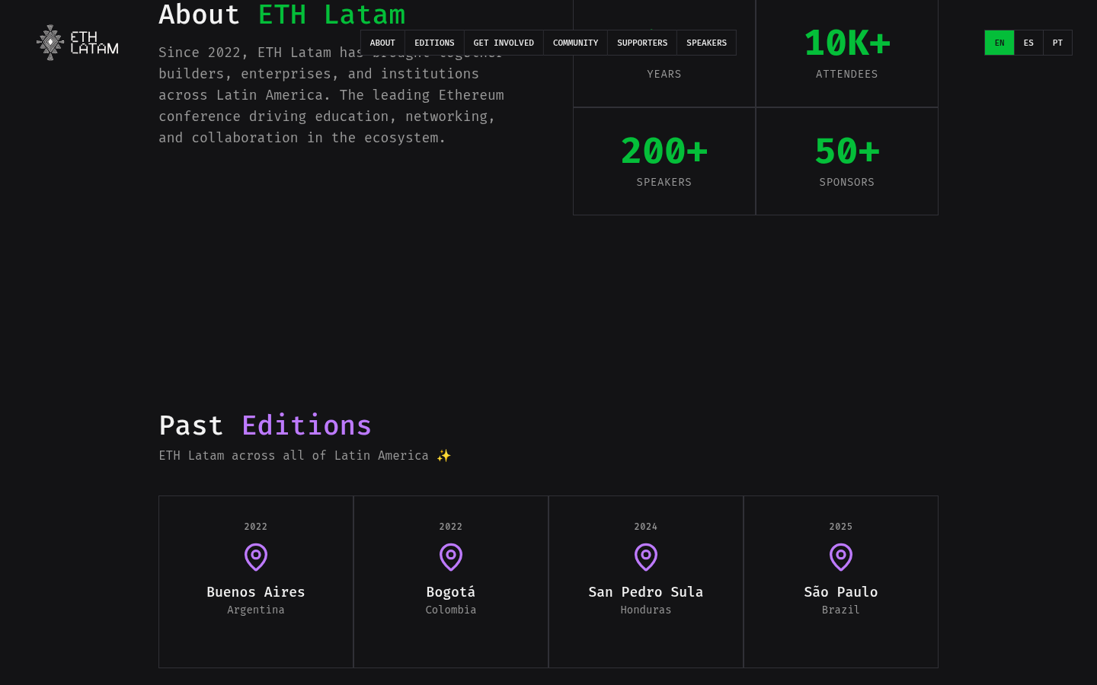Click the YEARS stat label
Image resolution: width=1097 pixels, height=685 pixels.
[664, 74]
